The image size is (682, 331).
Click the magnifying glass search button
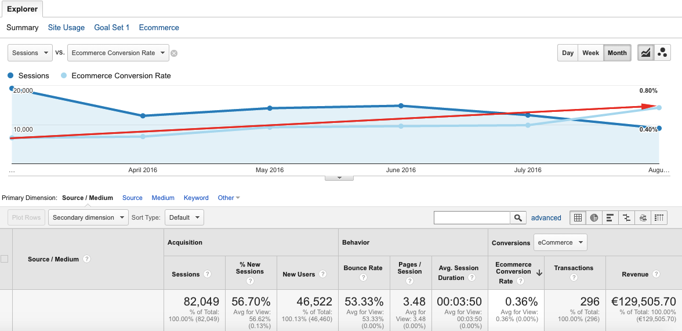(x=518, y=218)
